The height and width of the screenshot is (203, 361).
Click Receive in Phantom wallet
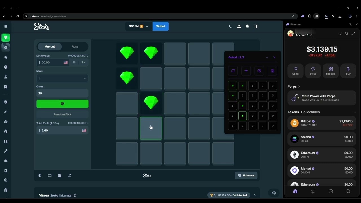pyautogui.click(x=331, y=71)
